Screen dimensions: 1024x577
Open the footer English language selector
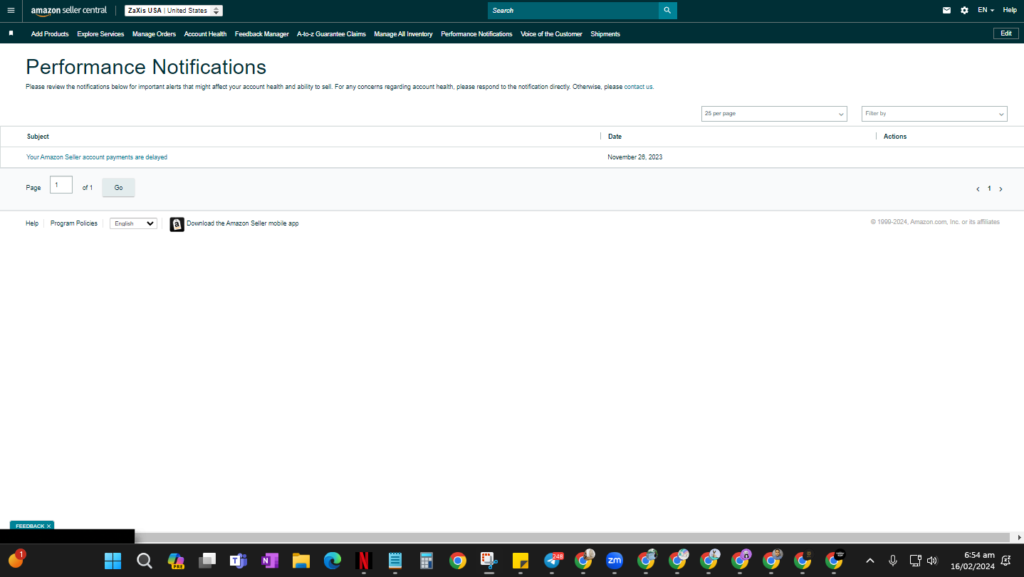[133, 223]
